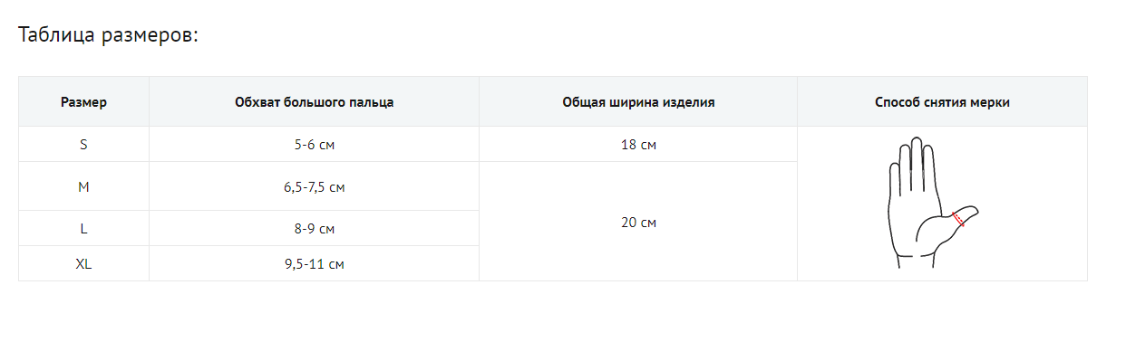The height and width of the screenshot is (342, 1126).
Task: Select size XL cell
Action: (x=84, y=264)
